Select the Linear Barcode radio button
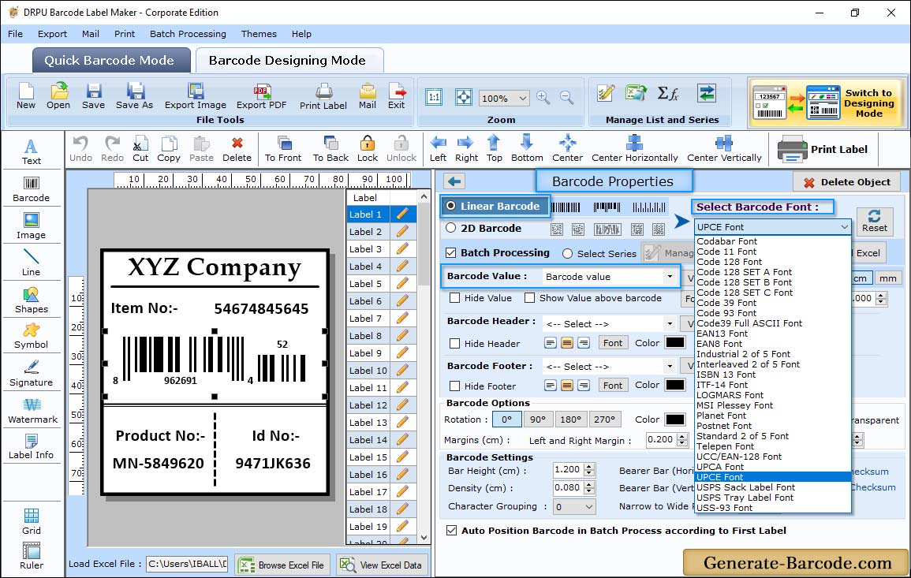This screenshot has width=911, height=578. point(451,206)
